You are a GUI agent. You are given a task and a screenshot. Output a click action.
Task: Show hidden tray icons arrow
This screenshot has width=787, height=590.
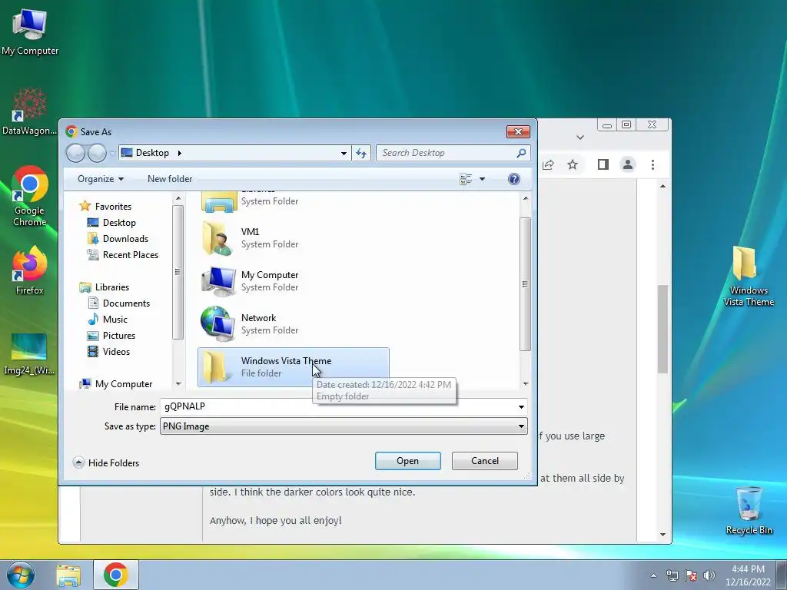[653, 575]
